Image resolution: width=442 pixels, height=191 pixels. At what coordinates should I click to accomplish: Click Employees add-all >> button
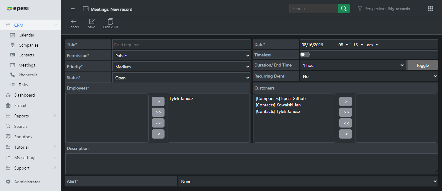click(x=158, y=112)
